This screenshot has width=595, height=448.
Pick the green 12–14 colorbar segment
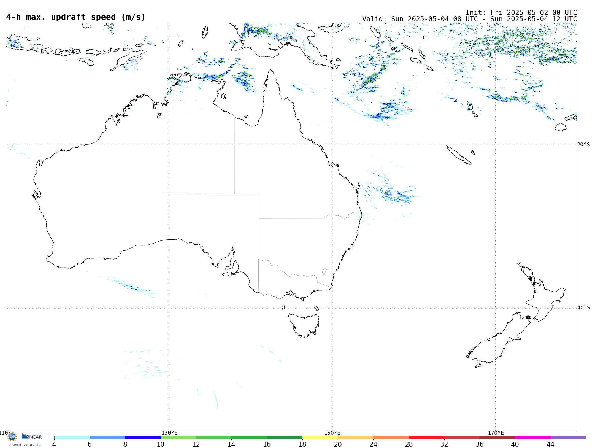[214, 438]
